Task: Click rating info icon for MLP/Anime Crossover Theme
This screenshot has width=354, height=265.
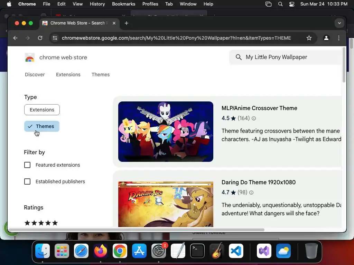Action: tap(254, 118)
